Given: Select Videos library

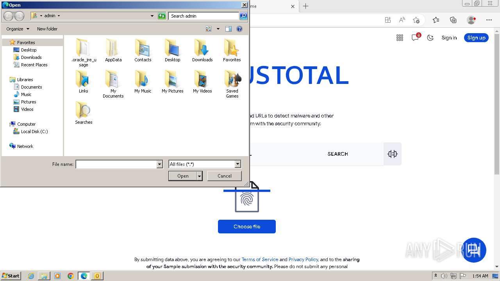Looking at the screenshot, I should coord(27,109).
